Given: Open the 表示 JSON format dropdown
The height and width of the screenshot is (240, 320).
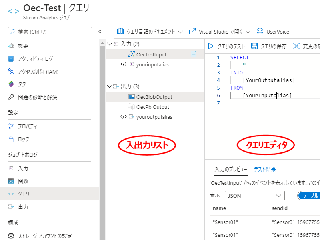Looking at the screenshot, I should [254, 196].
